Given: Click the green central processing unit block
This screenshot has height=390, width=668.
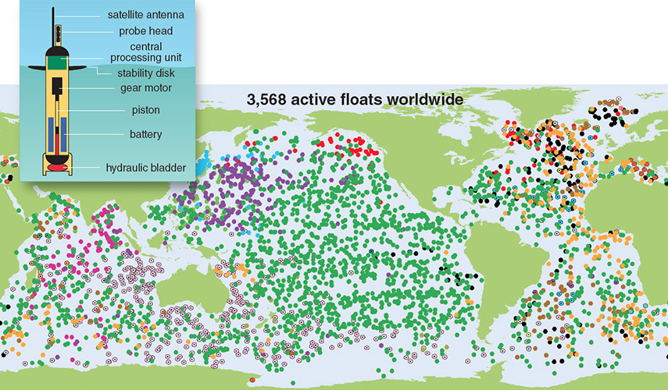Looking at the screenshot, I should [57, 62].
